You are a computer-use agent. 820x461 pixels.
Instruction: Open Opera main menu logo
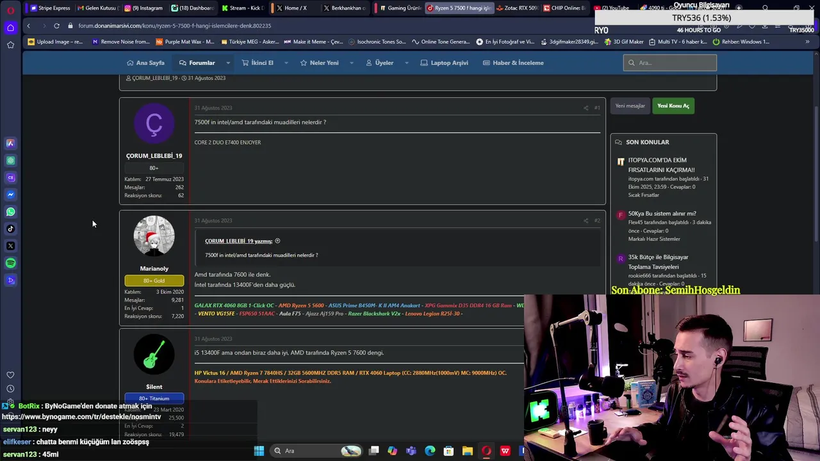coord(10,10)
